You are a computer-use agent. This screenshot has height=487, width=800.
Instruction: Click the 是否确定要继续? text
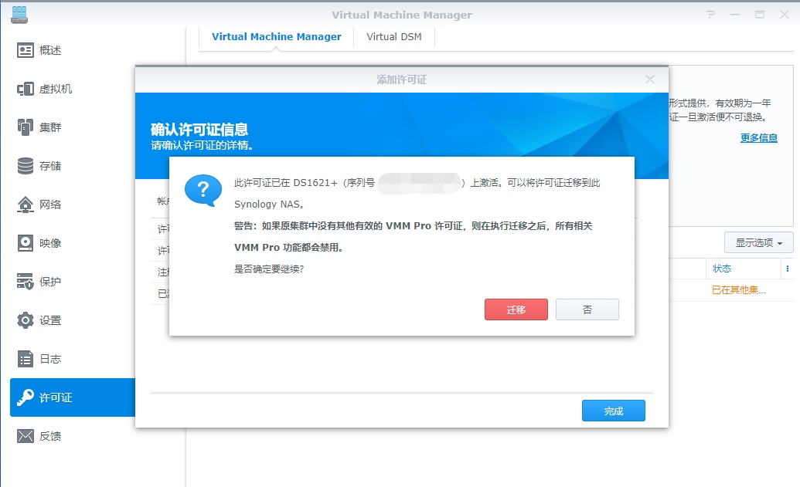(269, 269)
